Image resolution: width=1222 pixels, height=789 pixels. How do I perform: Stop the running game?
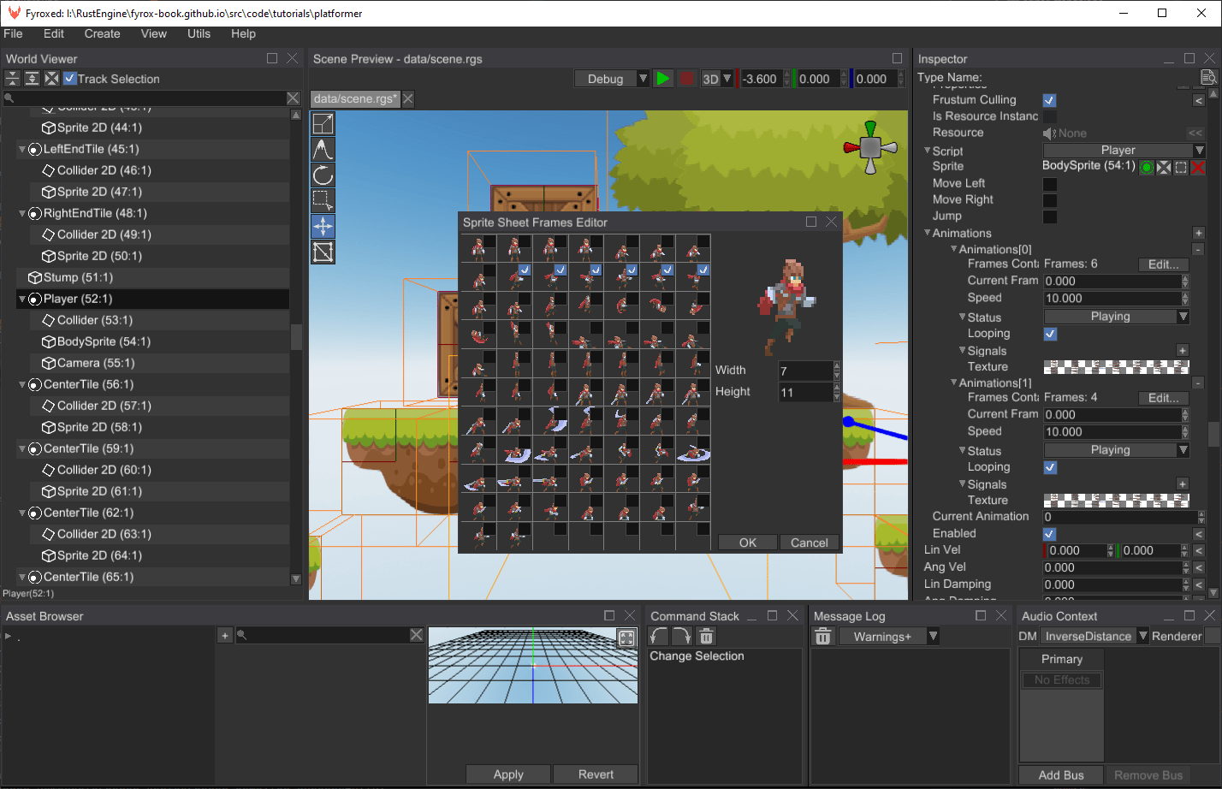click(x=686, y=79)
